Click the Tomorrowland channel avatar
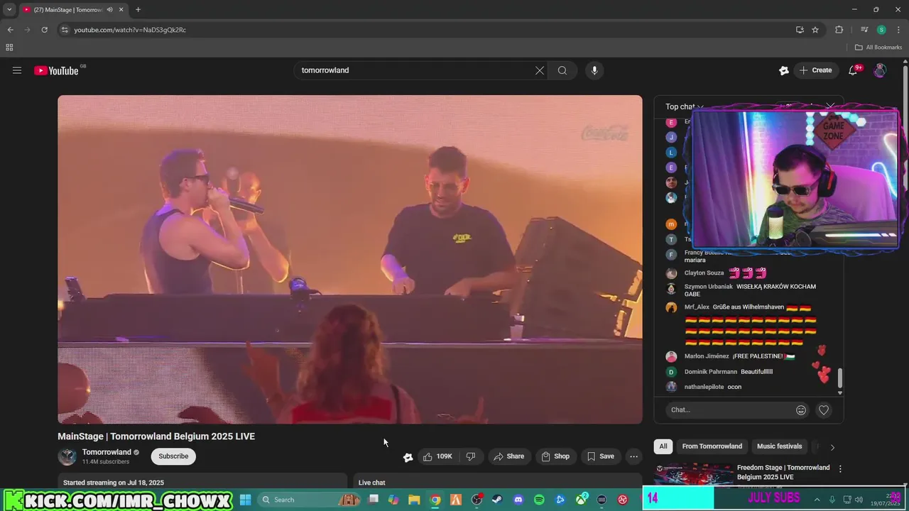This screenshot has width=909, height=511. 67,456
